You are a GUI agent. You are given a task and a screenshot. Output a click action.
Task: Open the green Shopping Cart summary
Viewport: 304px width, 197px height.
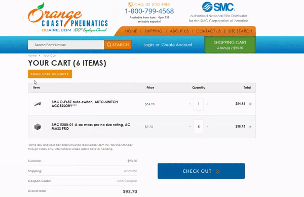coord(230,45)
